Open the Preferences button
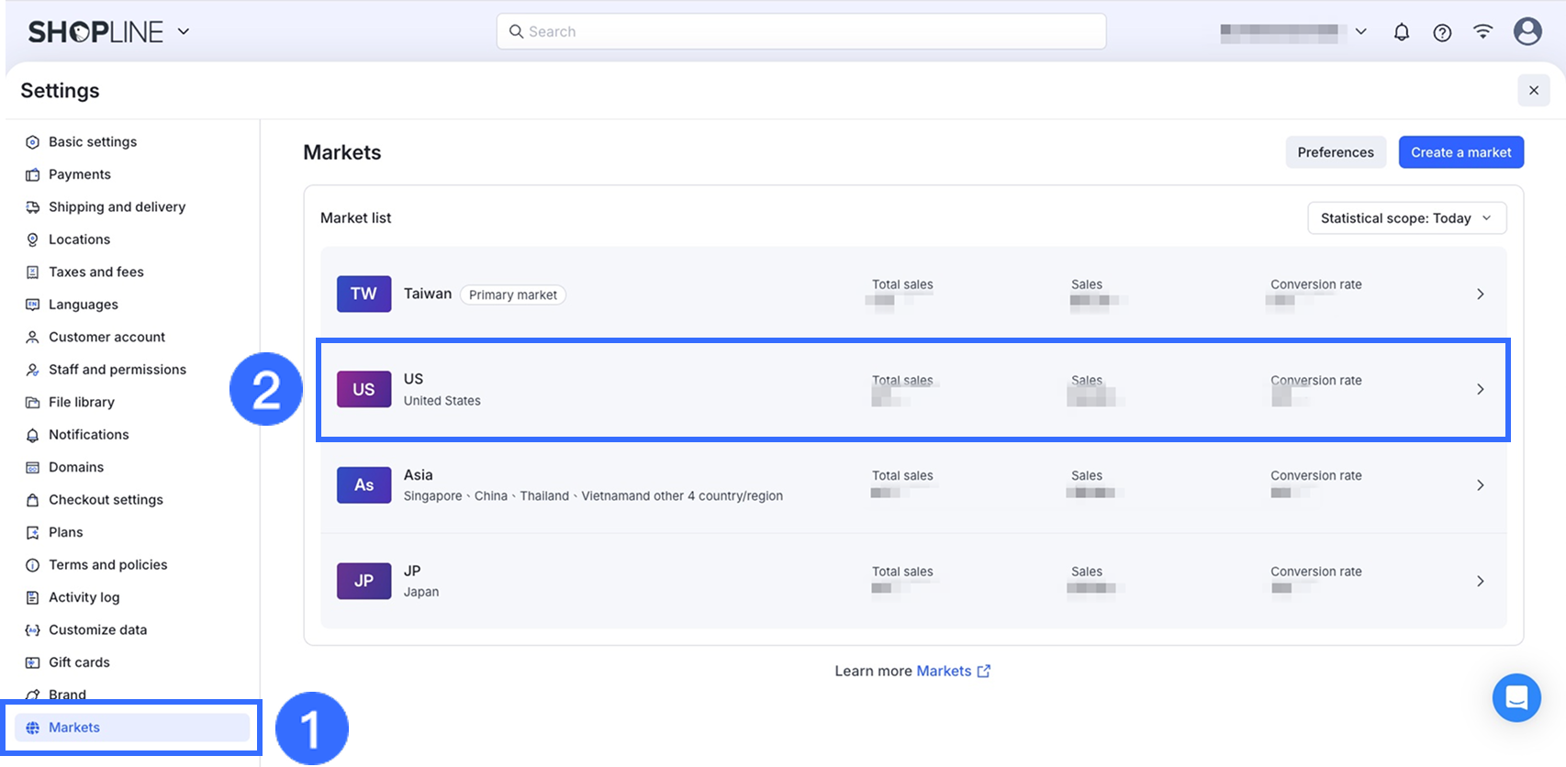Image resolution: width=1566 pixels, height=767 pixels. click(1336, 152)
